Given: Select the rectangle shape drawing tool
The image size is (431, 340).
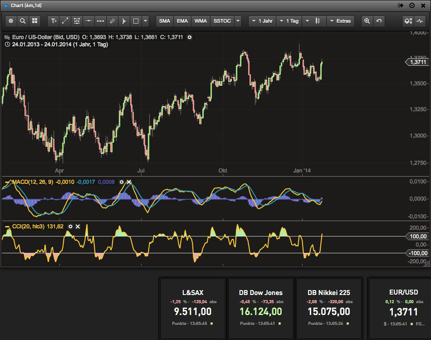Looking at the screenshot, I should coord(136,21).
